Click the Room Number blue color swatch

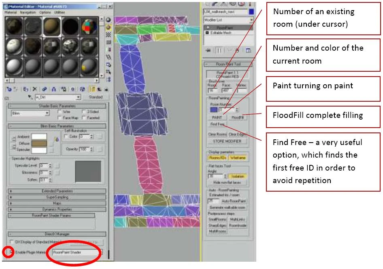(x=214, y=110)
